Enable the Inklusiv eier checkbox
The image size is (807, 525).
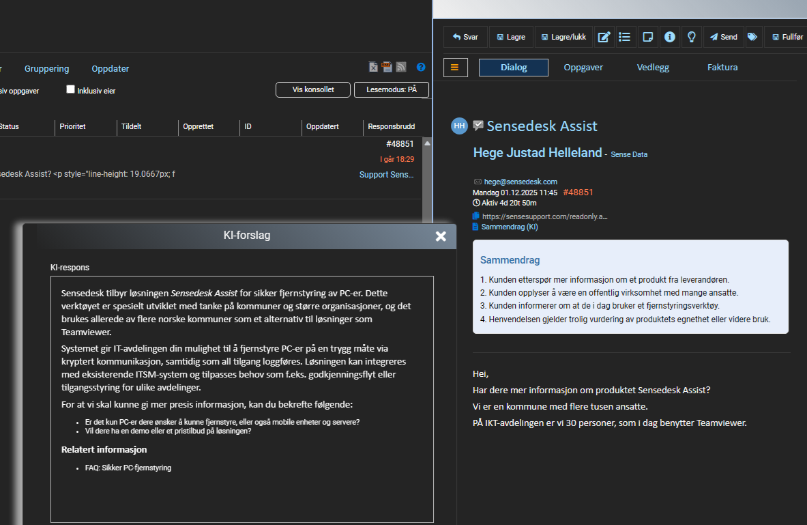tap(70, 89)
